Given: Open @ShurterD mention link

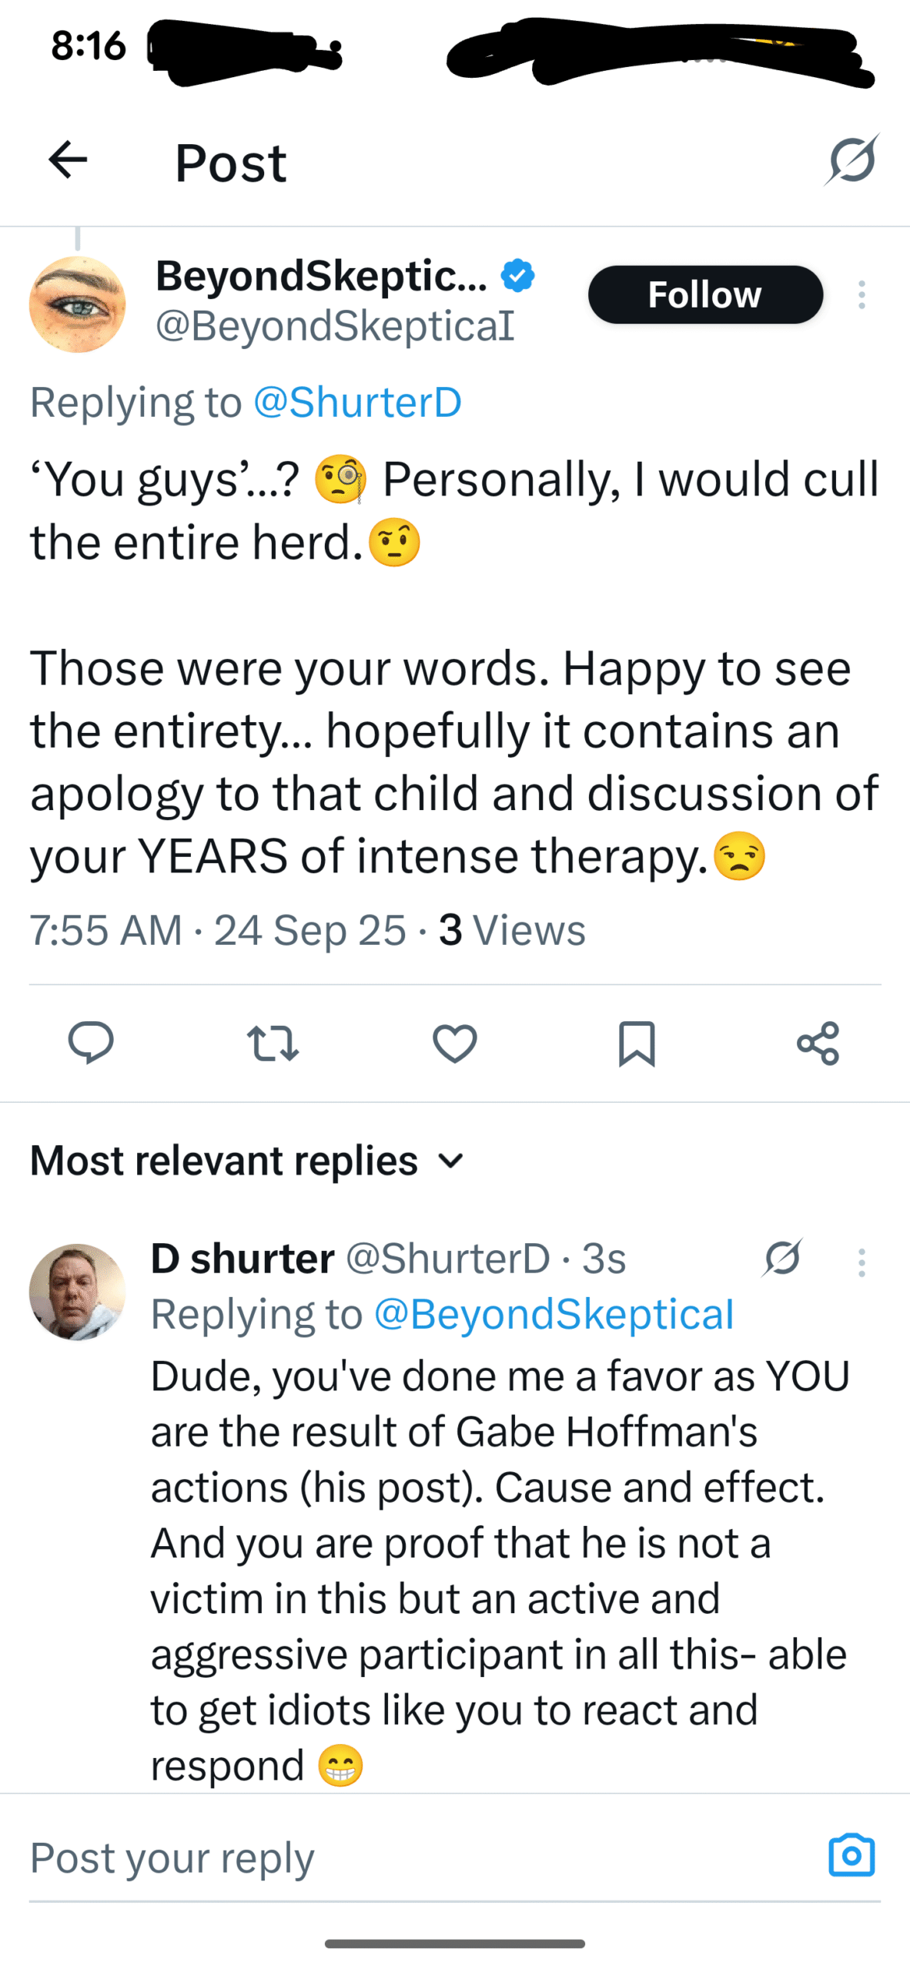Looking at the screenshot, I should (357, 402).
